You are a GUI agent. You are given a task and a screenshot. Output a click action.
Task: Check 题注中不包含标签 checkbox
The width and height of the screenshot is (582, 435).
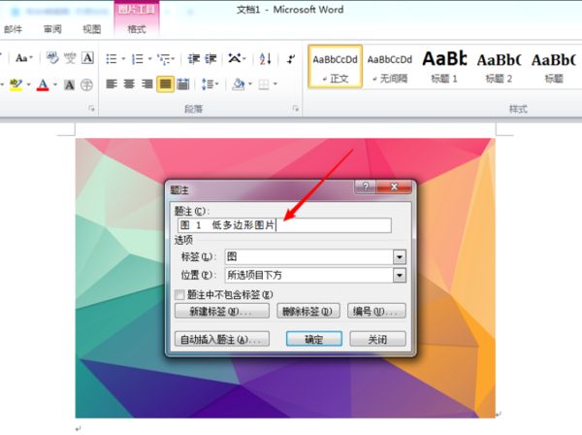tap(179, 295)
